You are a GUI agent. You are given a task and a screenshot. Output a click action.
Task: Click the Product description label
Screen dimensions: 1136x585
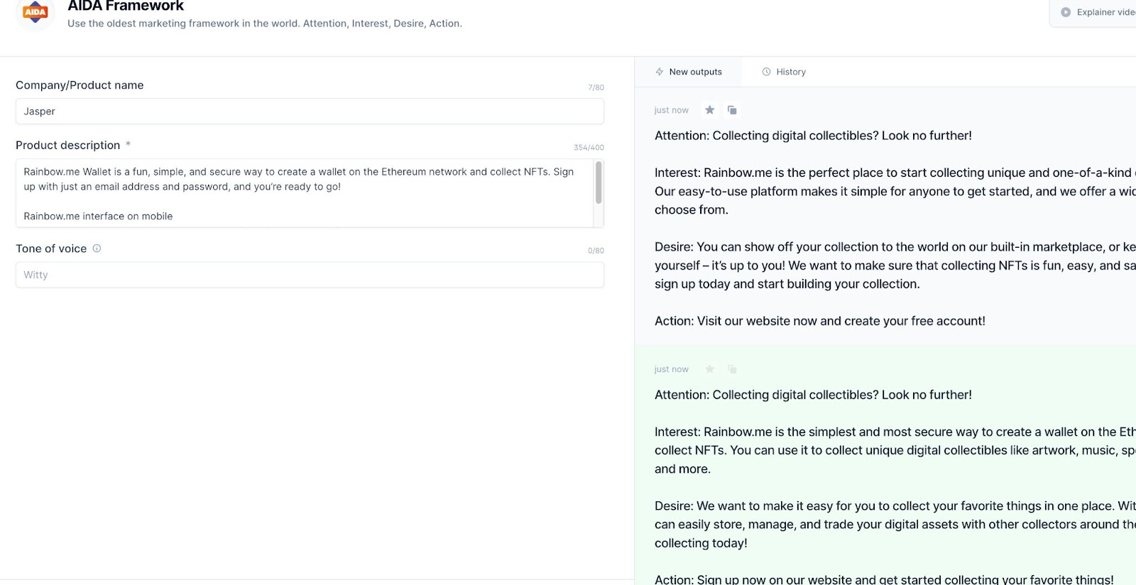(x=68, y=145)
